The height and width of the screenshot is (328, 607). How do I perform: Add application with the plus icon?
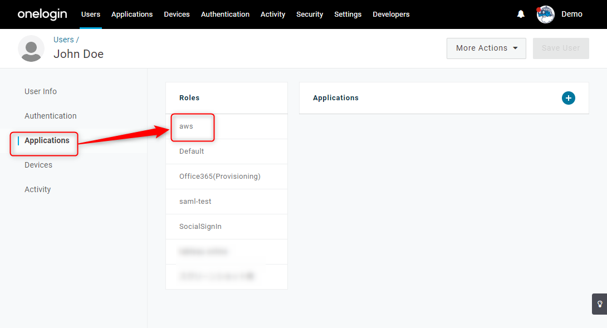(568, 98)
